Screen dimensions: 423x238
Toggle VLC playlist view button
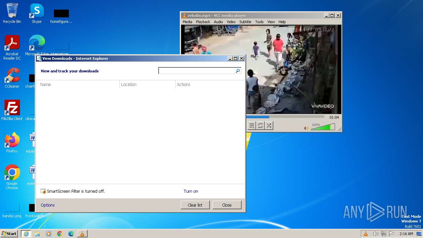coord(251,126)
